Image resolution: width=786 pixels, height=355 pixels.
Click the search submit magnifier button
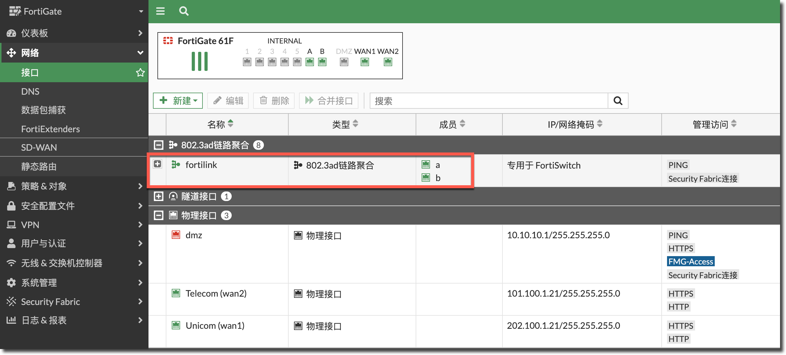coord(618,101)
